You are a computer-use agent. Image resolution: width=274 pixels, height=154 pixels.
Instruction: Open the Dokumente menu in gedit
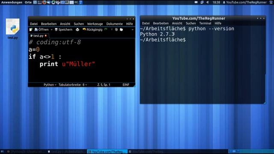point(114,24)
